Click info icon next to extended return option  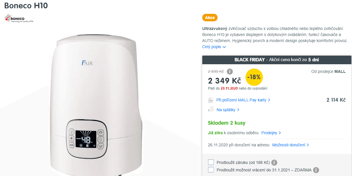[316, 170]
